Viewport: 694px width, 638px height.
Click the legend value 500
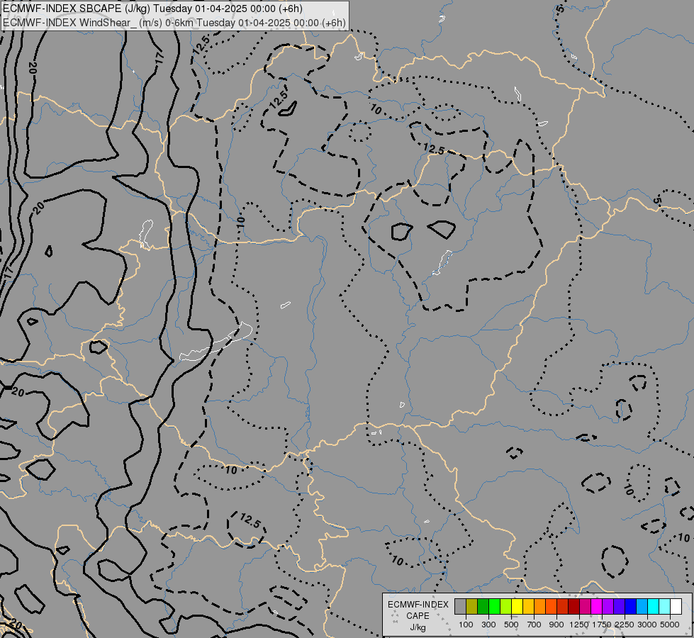click(x=511, y=625)
